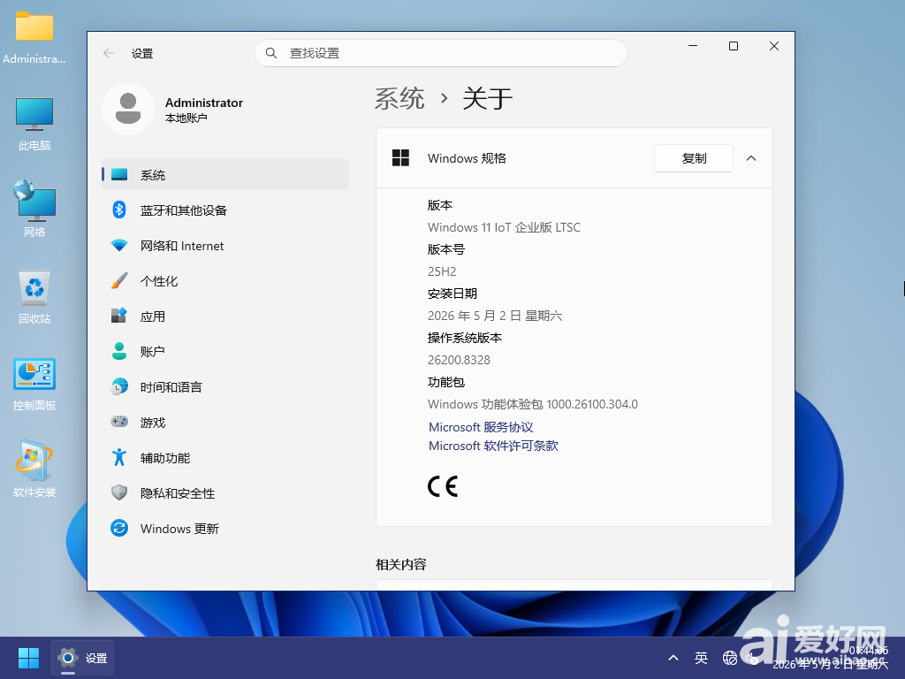Click the 英 input language indicator
This screenshot has height=679, width=905.
click(x=701, y=658)
